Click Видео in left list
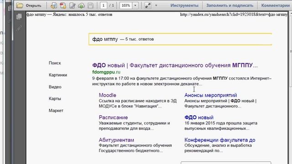 55,87
